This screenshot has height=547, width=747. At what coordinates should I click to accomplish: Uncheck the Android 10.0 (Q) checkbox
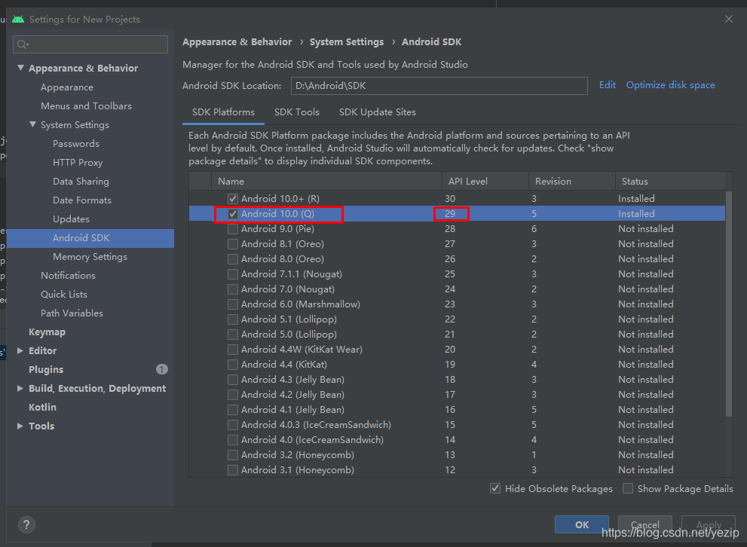point(232,214)
